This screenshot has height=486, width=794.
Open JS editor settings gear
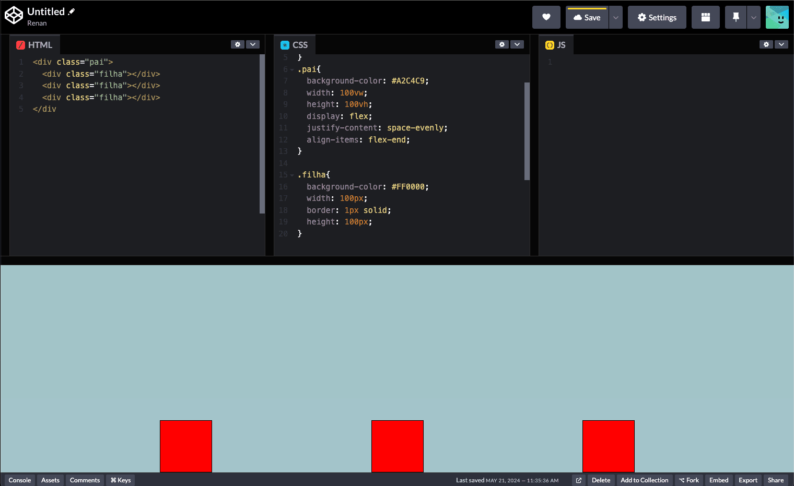click(766, 44)
